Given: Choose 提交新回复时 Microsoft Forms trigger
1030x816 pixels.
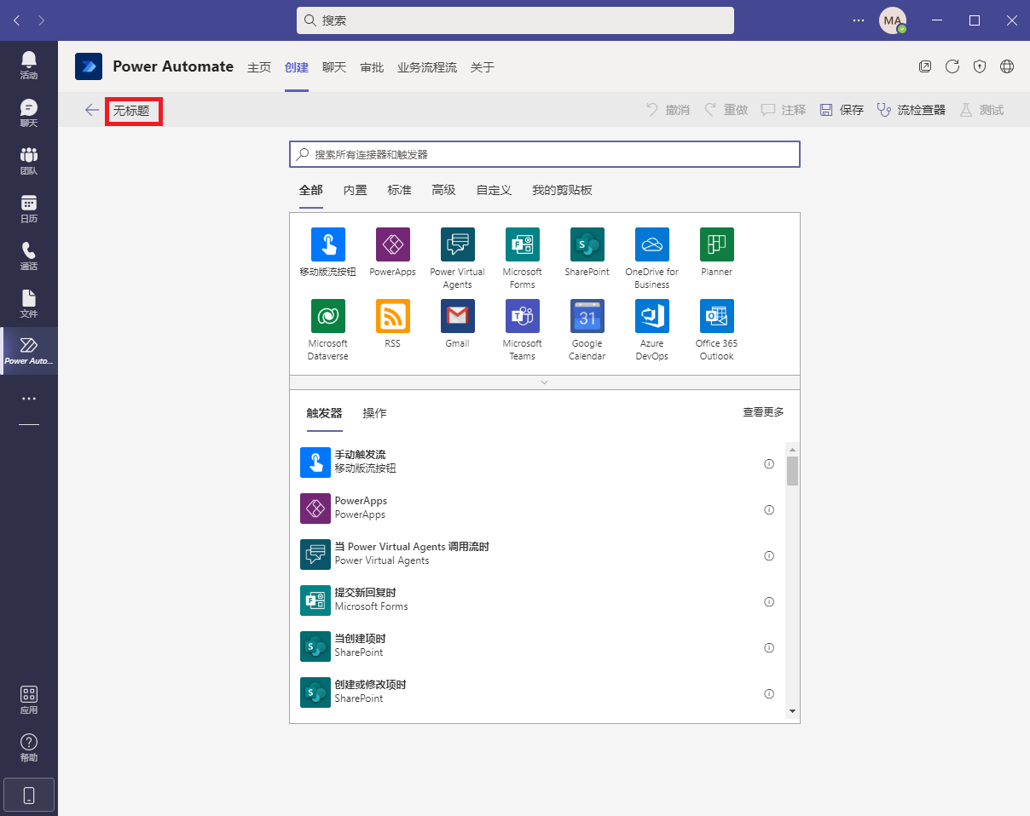Looking at the screenshot, I should 537,600.
